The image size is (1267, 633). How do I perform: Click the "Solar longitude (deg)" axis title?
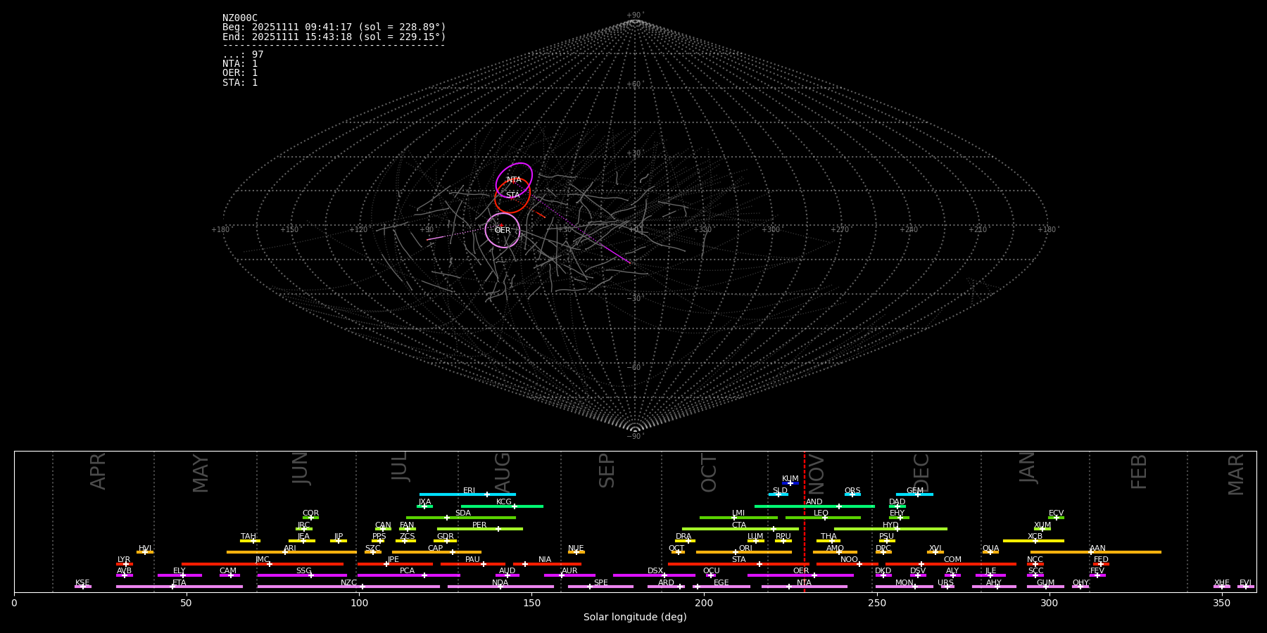[x=635, y=618]
